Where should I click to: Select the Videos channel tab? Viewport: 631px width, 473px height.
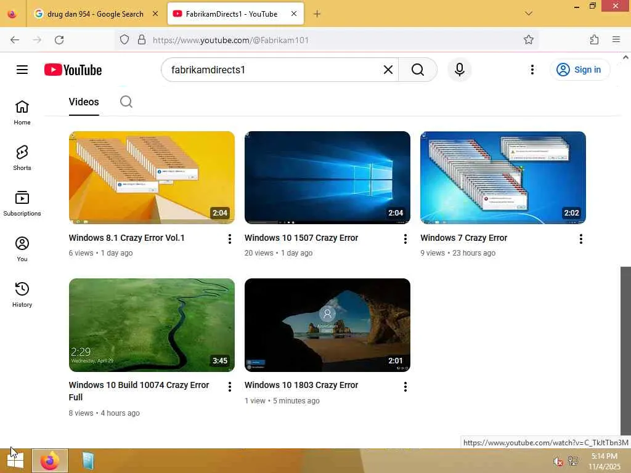coord(84,102)
